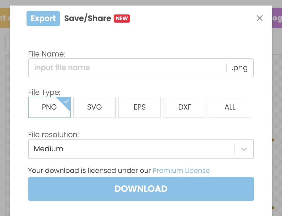Close the export dialog with the X
Image resolution: width=282 pixels, height=216 pixels.
point(259,18)
